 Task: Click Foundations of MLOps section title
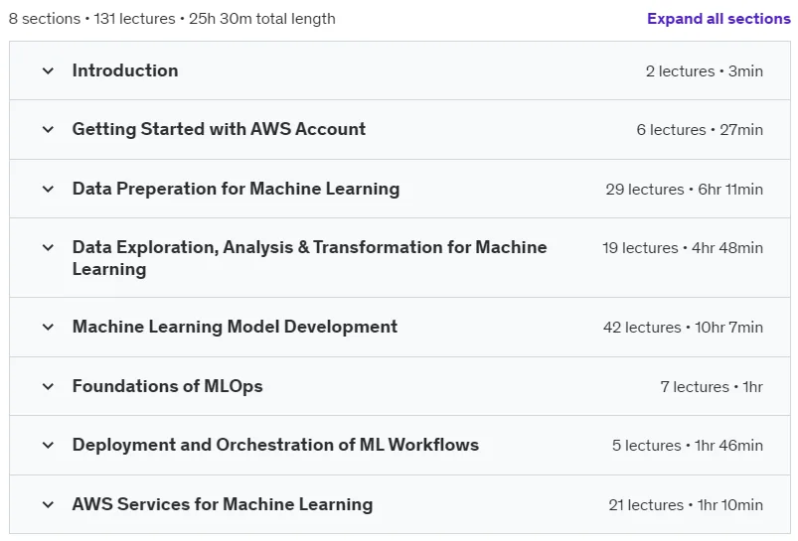pyautogui.click(x=167, y=386)
